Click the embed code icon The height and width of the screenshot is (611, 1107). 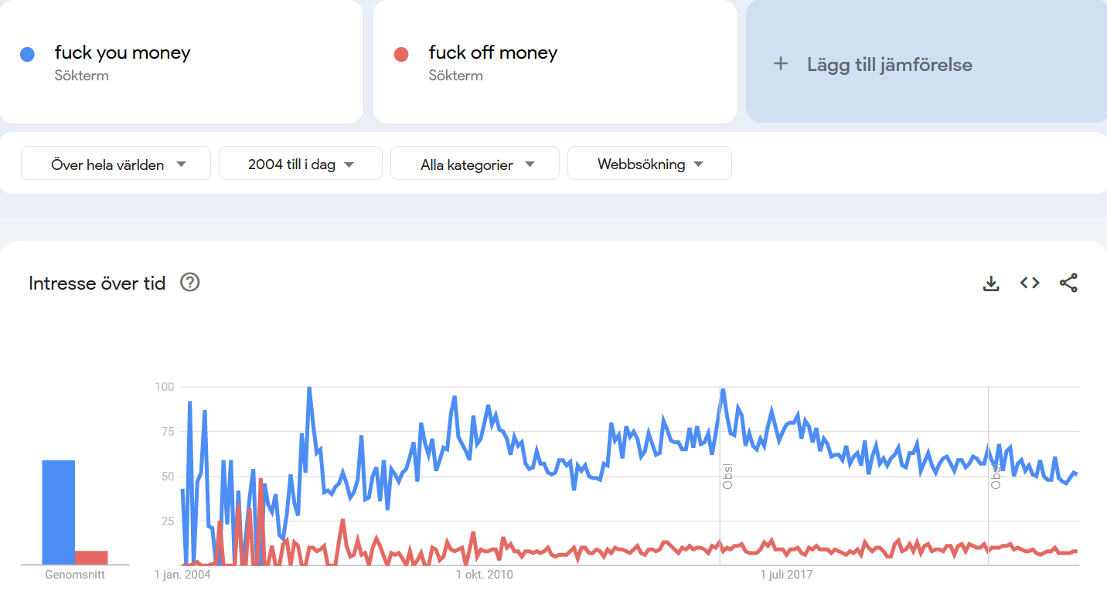coord(1030,283)
